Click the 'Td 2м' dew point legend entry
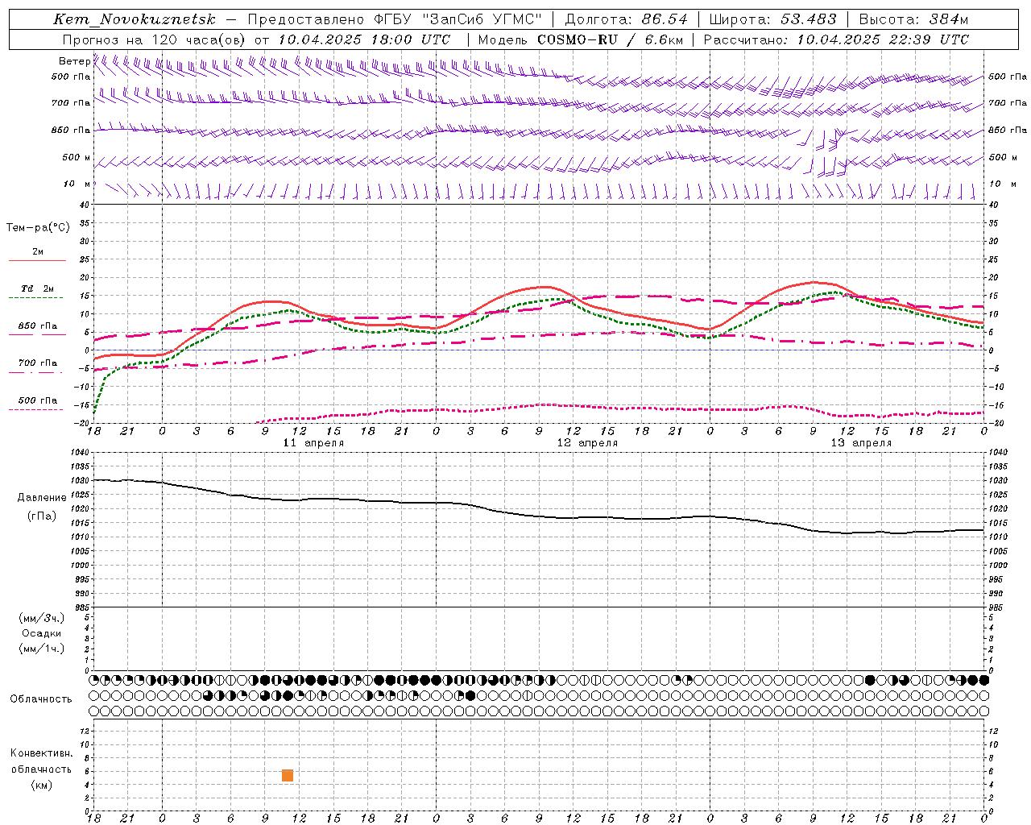The height and width of the screenshot is (825, 1031). click(38, 288)
